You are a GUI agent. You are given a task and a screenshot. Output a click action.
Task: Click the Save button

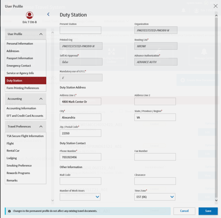pos(208,211)
